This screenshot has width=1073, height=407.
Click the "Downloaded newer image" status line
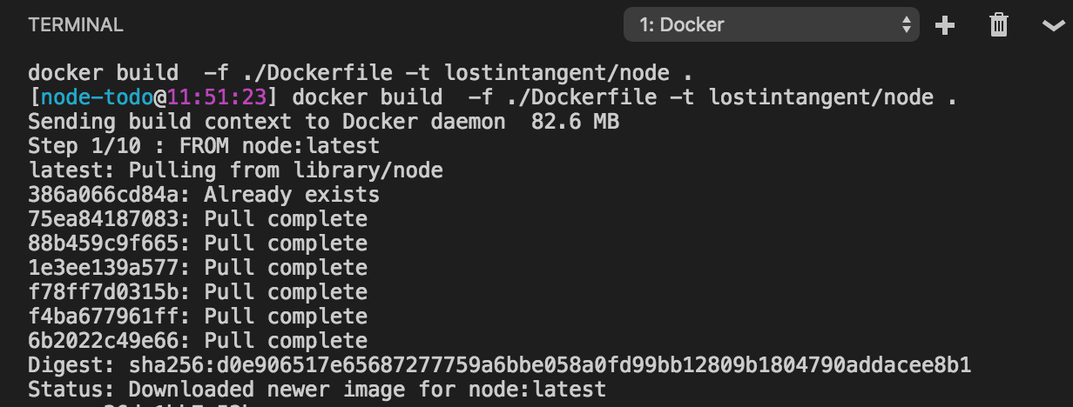pyautogui.click(x=317, y=389)
